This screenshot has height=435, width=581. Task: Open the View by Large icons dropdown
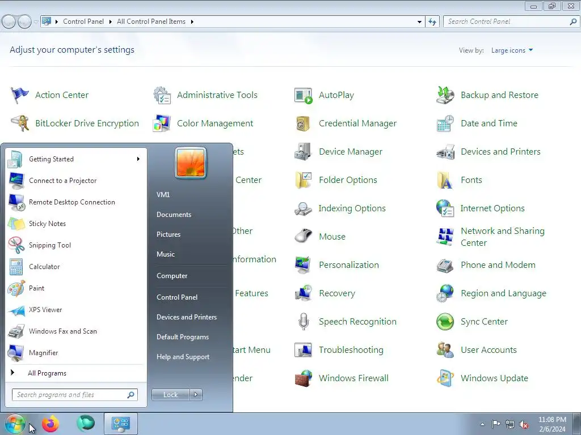coord(512,50)
